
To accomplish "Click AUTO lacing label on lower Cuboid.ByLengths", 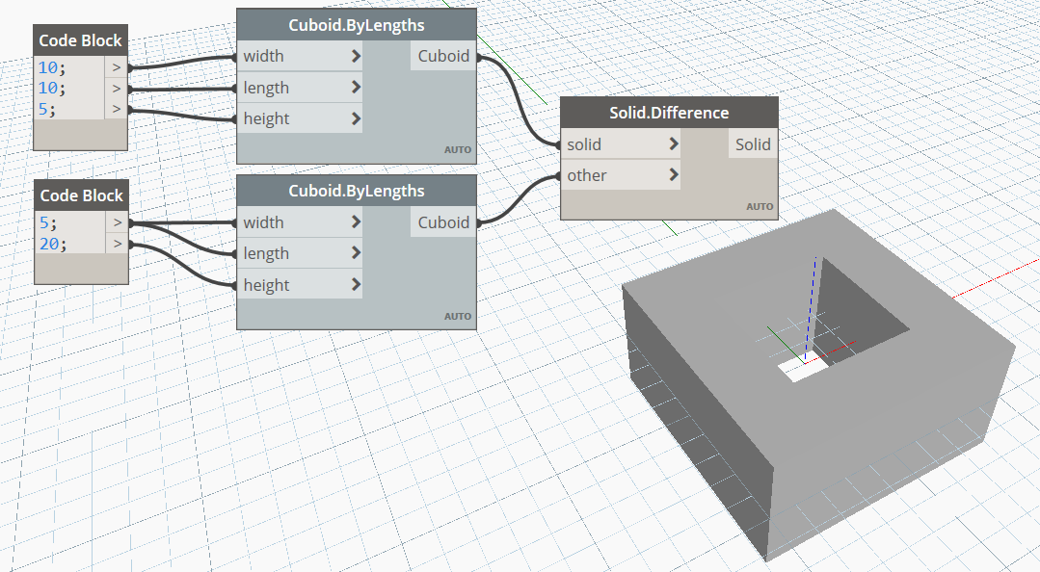I will click(x=458, y=316).
